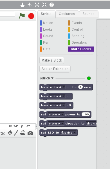Collapse stage with small arrow toggle
This screenshot has width=110, height=169.
(x=36, y=126)
